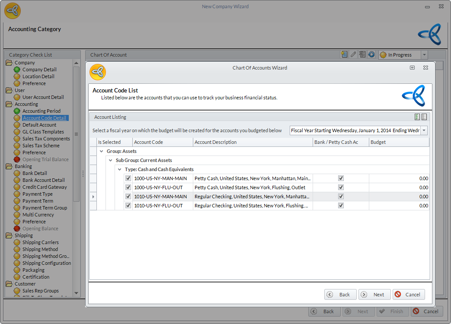Click the Company Detail green status icon
This screenshot has width=451, height=324.
point(17,70)
